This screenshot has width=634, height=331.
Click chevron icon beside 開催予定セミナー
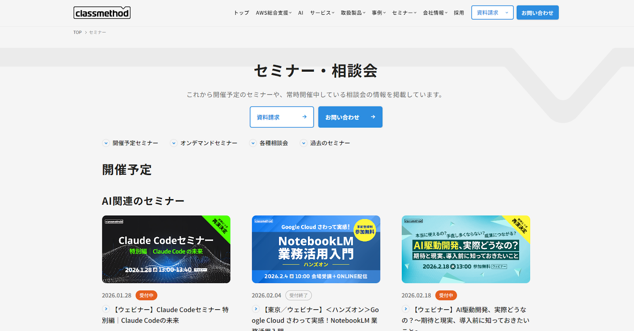point(106,143)
